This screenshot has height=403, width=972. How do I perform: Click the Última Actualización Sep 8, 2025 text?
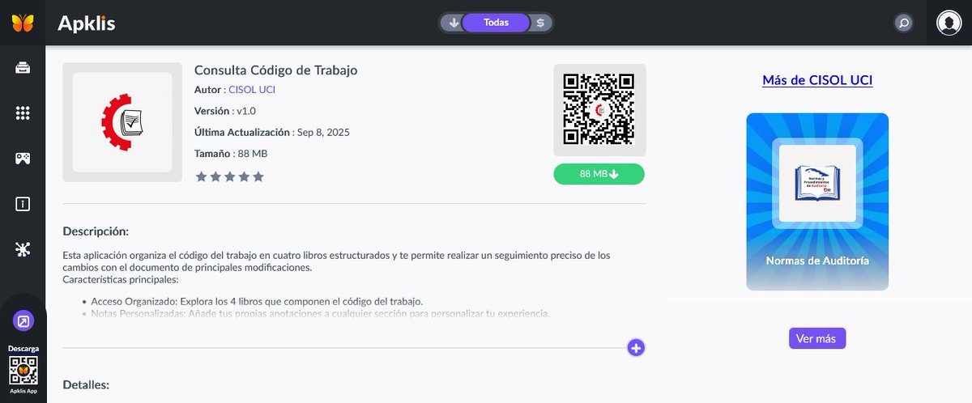(x=272, y=132)
